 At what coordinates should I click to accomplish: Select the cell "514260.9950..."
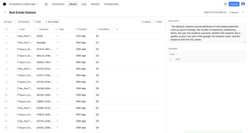pyautogui.click(x=44, y=88)
